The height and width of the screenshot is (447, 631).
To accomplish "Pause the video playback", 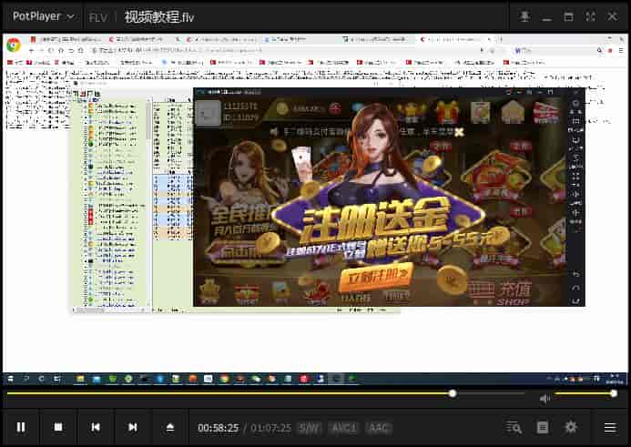I will 21,427.
